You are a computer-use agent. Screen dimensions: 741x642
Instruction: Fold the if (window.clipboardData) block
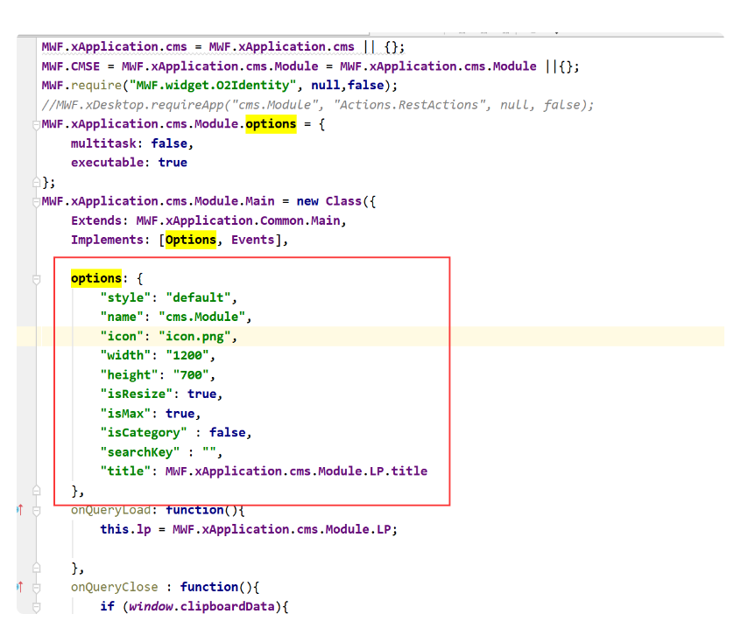[36, 606]
